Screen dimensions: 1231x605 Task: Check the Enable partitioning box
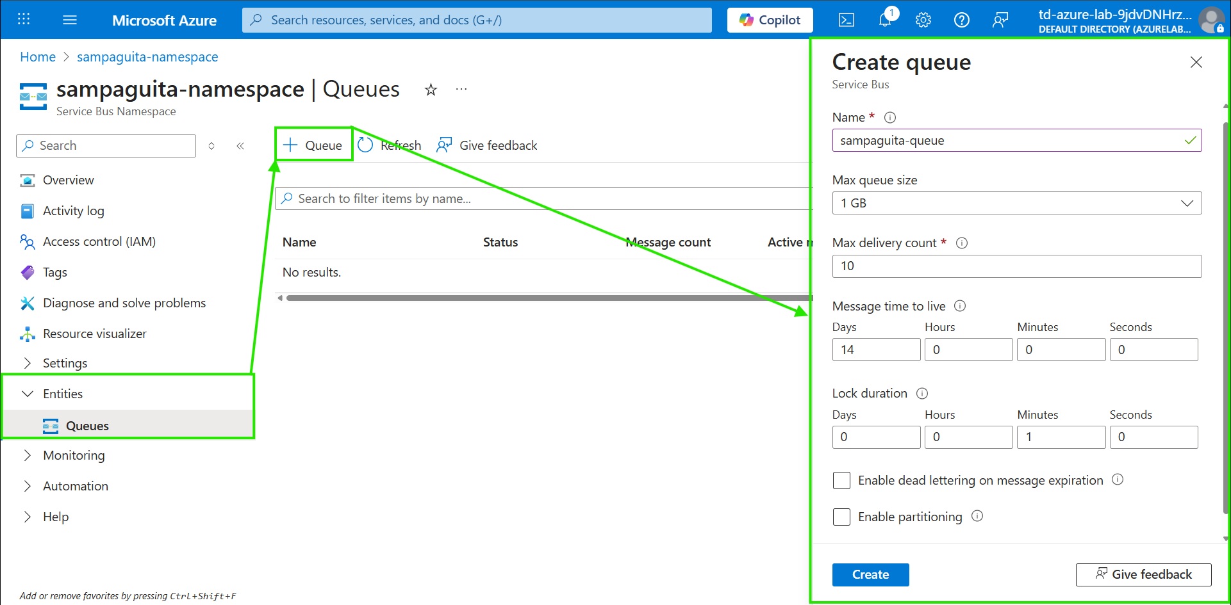click(x=841, y=517)
